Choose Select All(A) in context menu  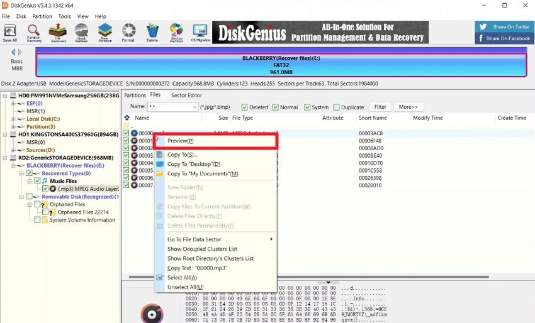click(x=216, y=277)
